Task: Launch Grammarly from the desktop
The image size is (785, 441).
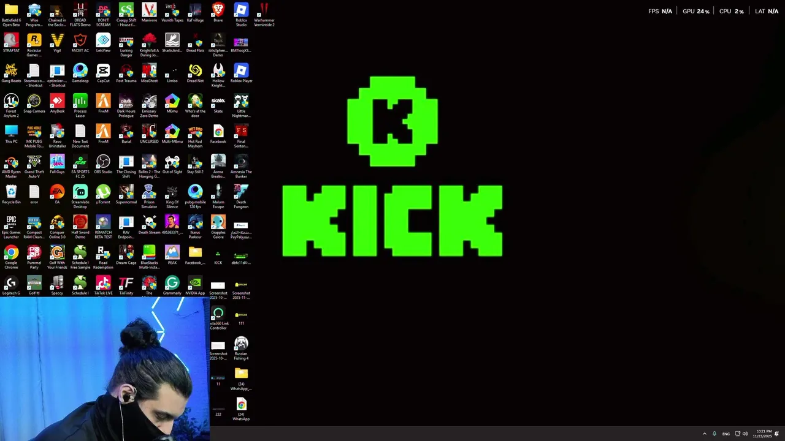Action: tap(172, 285)
